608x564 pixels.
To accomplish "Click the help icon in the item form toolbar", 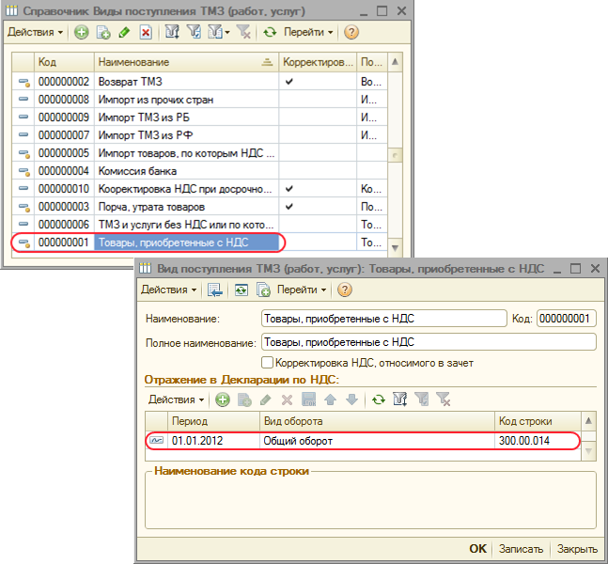I will (344, 290).
